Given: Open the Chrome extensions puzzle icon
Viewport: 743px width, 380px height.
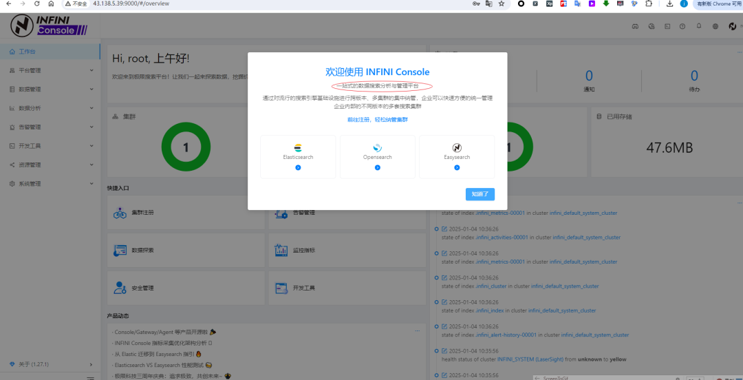Looking at the screenshot, I should (x=649, y=3).
